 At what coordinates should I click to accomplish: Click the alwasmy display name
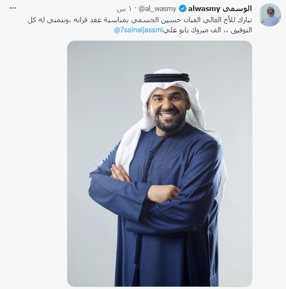tap(204, 9)
